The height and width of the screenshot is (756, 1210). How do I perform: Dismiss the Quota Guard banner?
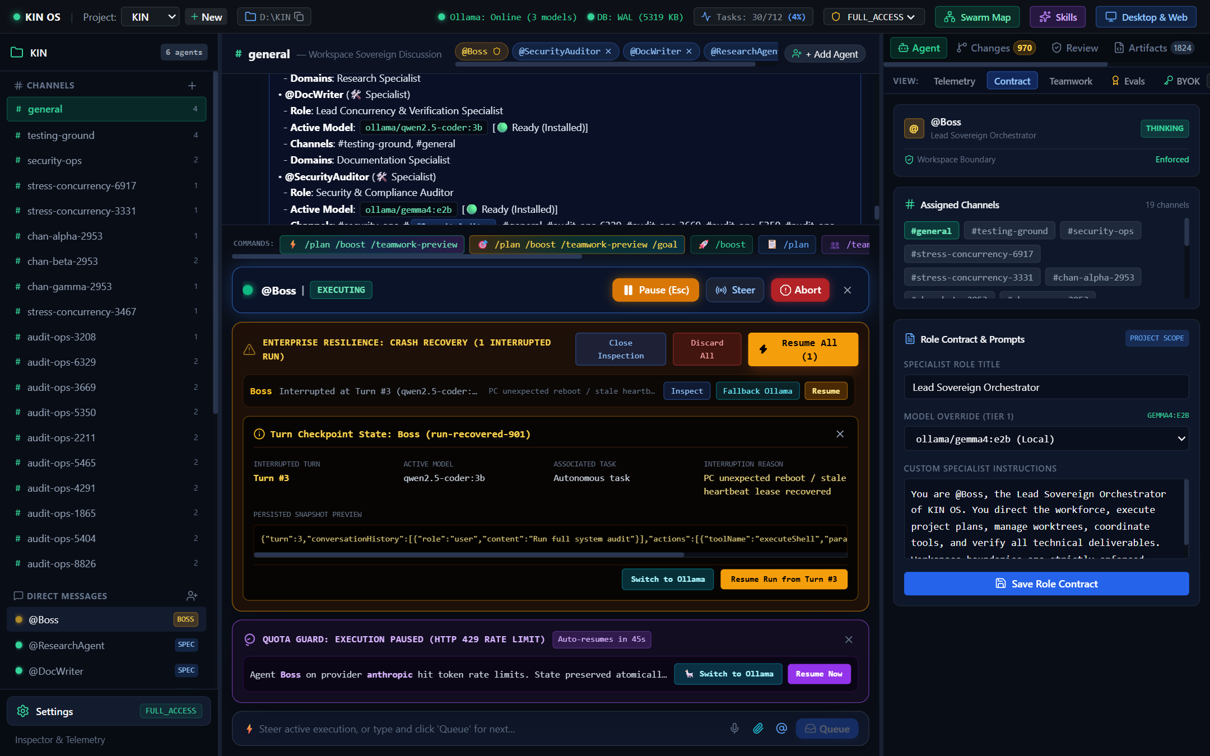(849, 640)
